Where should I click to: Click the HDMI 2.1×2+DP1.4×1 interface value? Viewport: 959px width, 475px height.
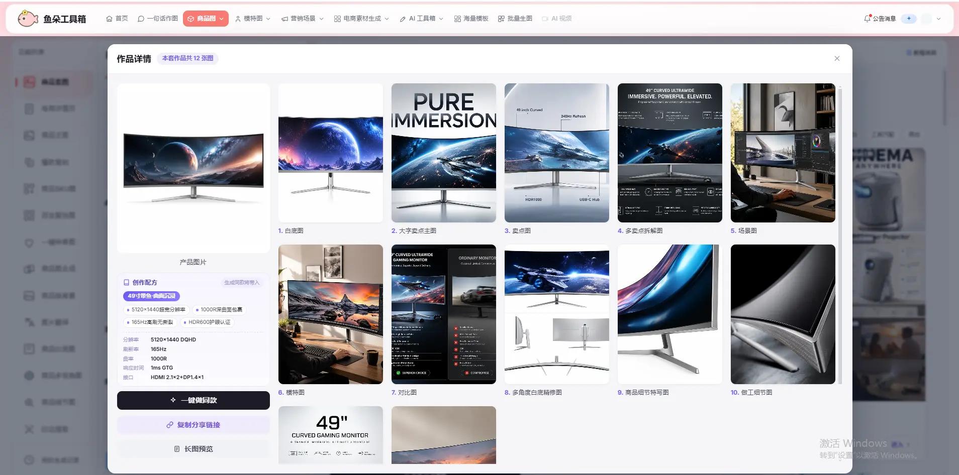tap(177, 377)
